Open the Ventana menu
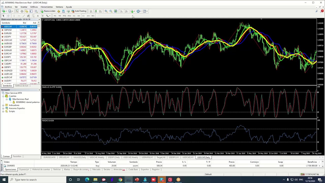Image resolution: width=325 pixels, height=183 pixels. 59,7
